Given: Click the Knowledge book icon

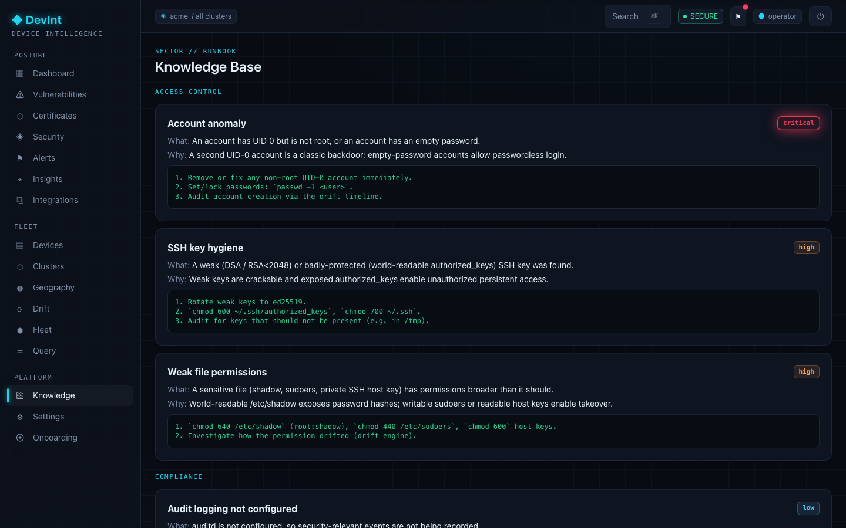Looking at the screenshot, I should 20,395.
